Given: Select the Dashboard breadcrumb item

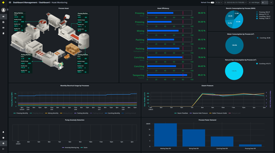Looking at the screenshot, I should click(44, 2).
